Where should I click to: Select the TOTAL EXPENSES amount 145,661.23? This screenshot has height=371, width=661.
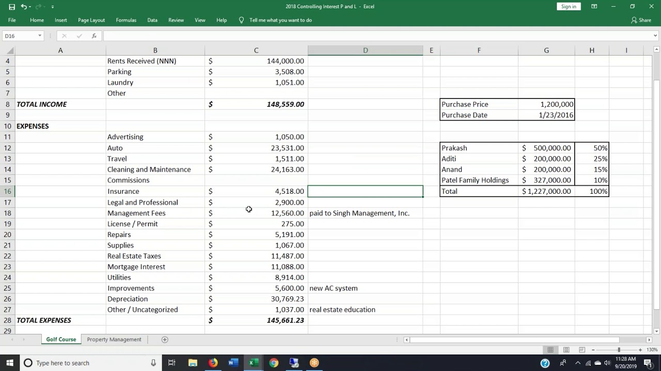click(256, 321)
